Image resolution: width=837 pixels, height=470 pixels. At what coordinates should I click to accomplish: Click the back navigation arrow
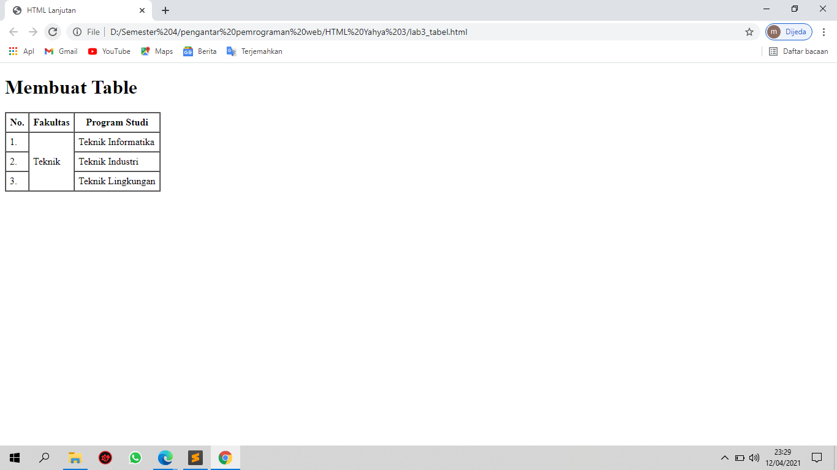click(x=12, y=32)
